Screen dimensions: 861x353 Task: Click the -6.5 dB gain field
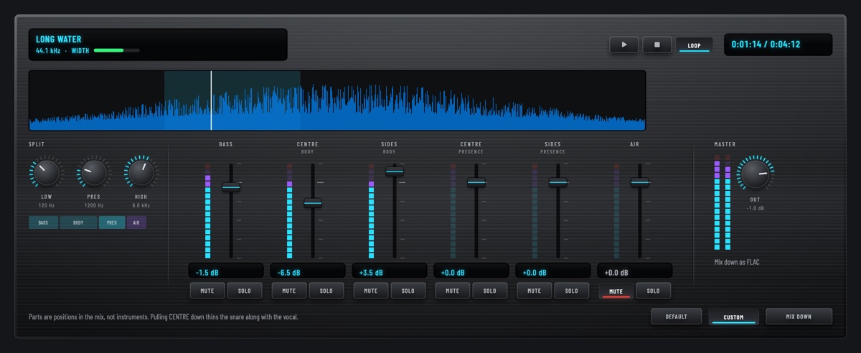click(308, 272)
